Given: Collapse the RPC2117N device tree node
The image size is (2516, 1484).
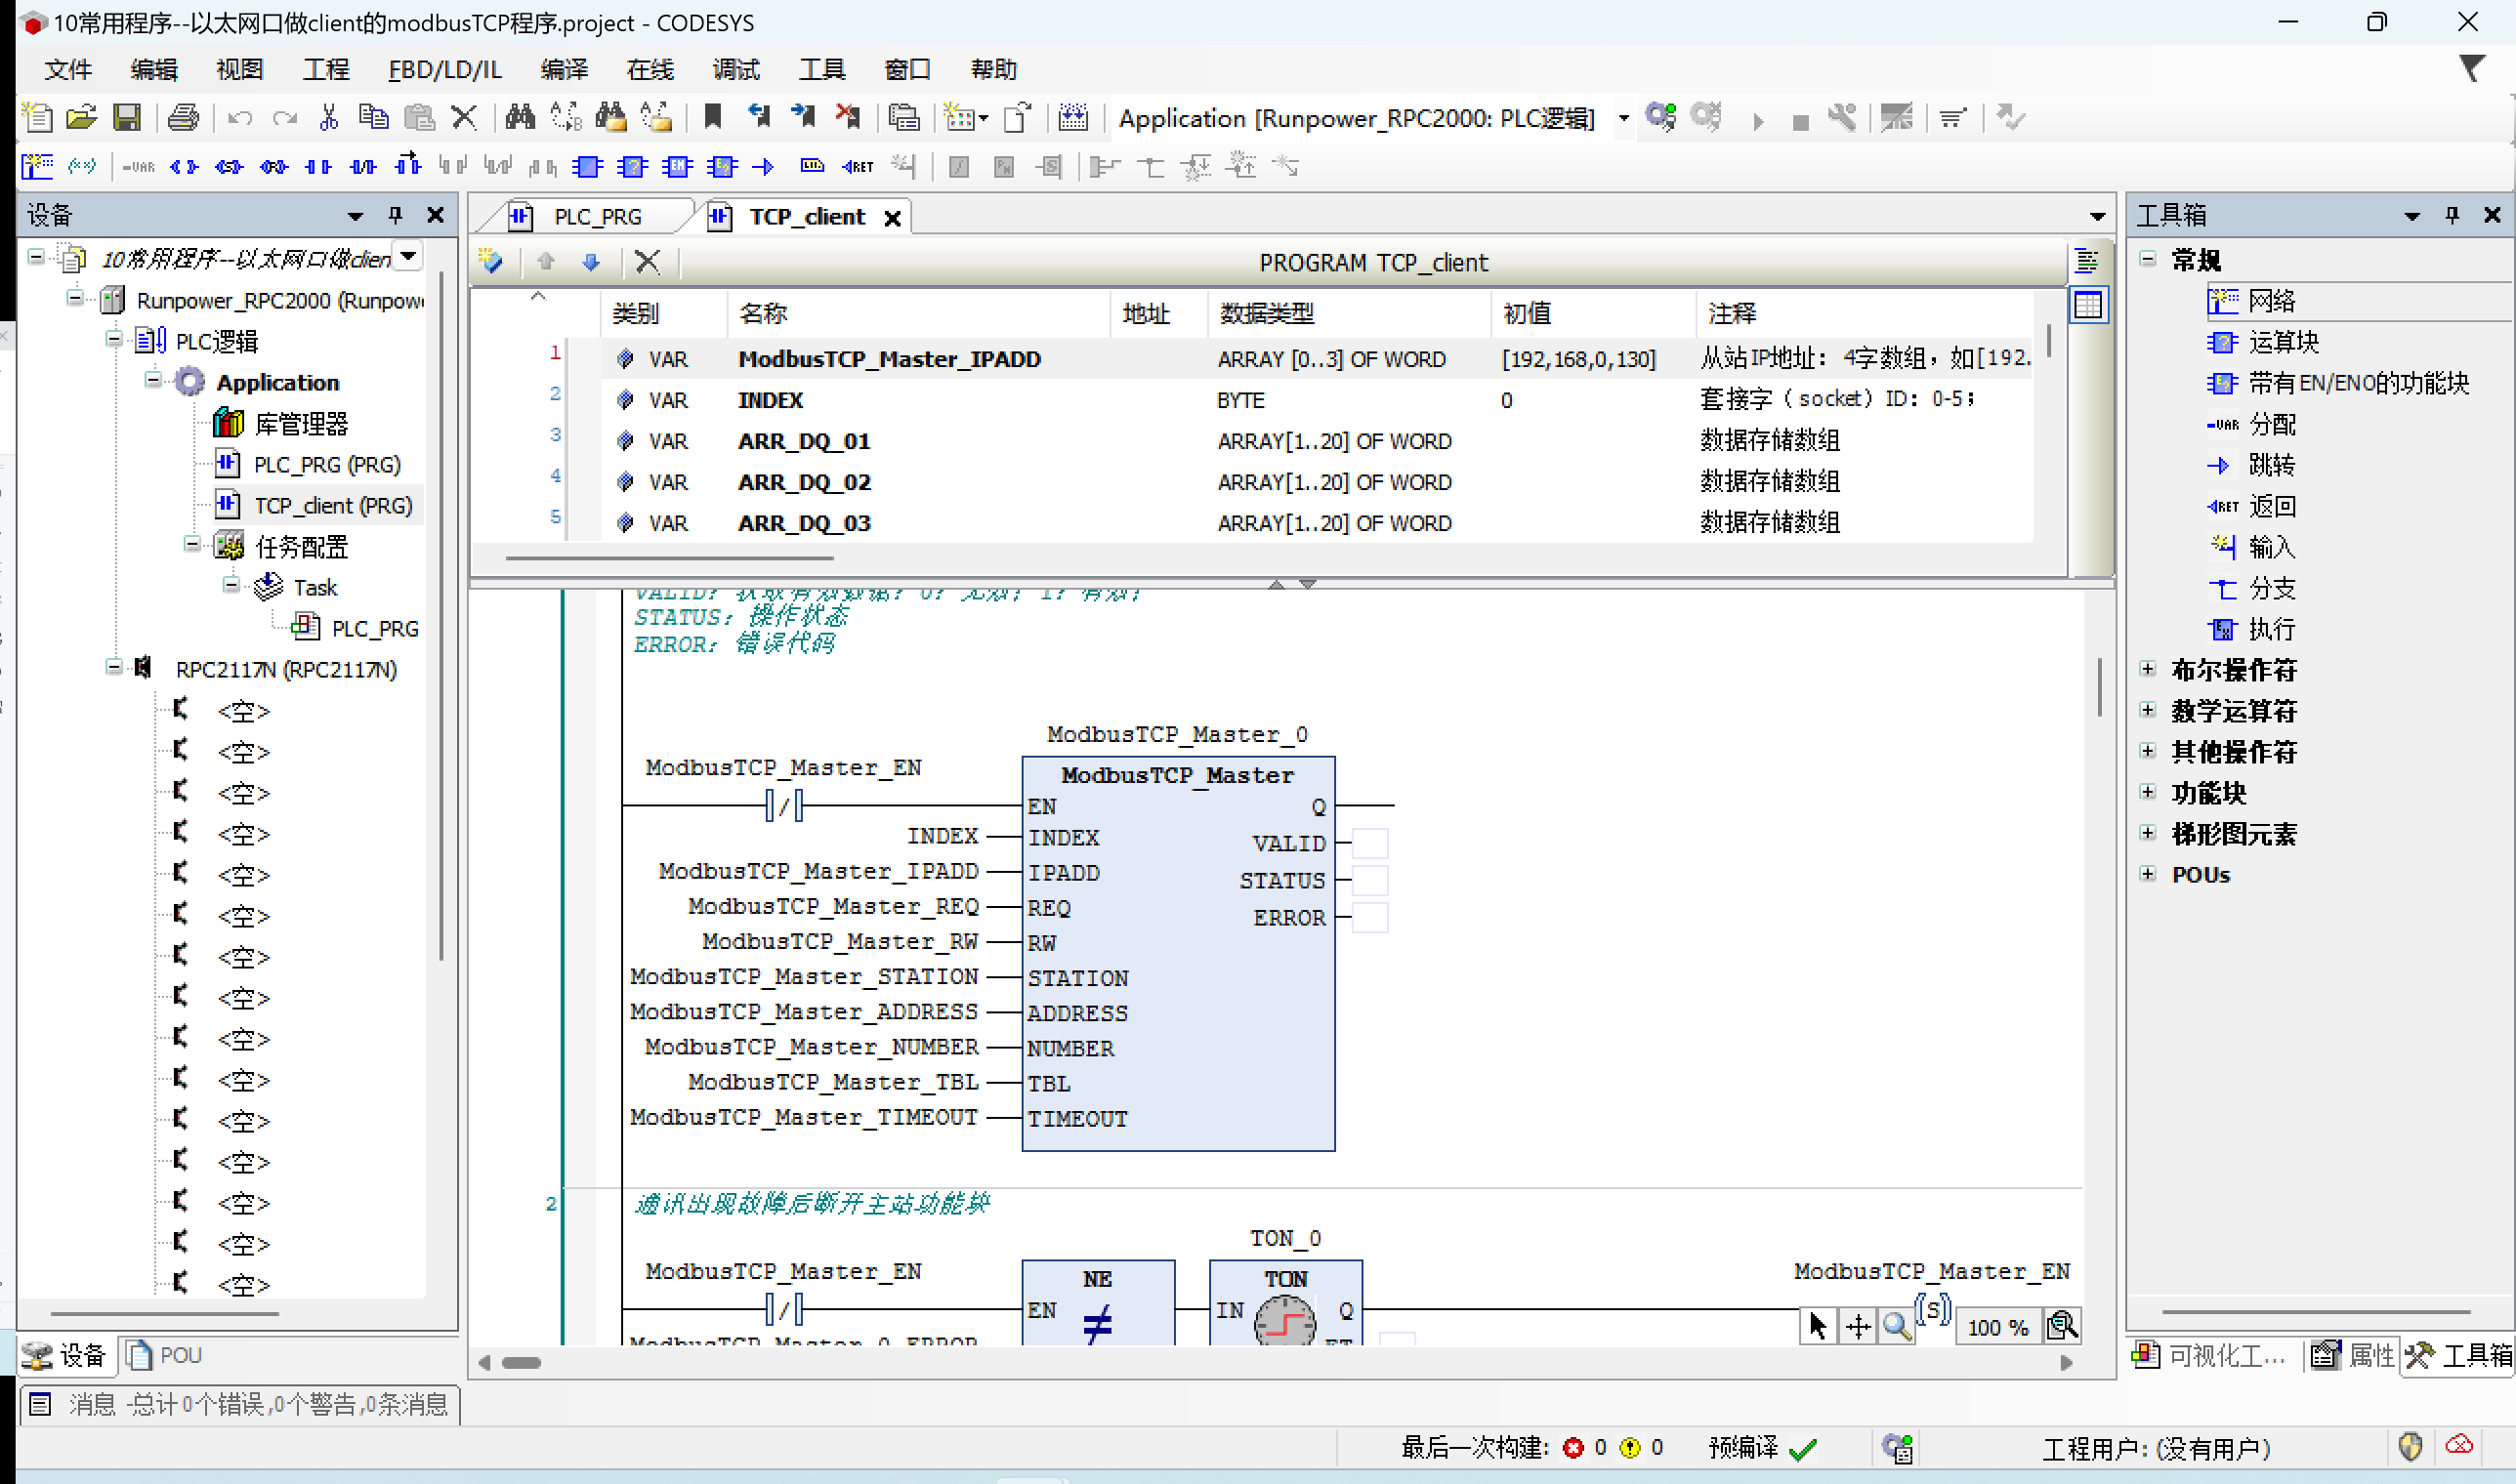Looking at the screenshot, I should point(114,668).
